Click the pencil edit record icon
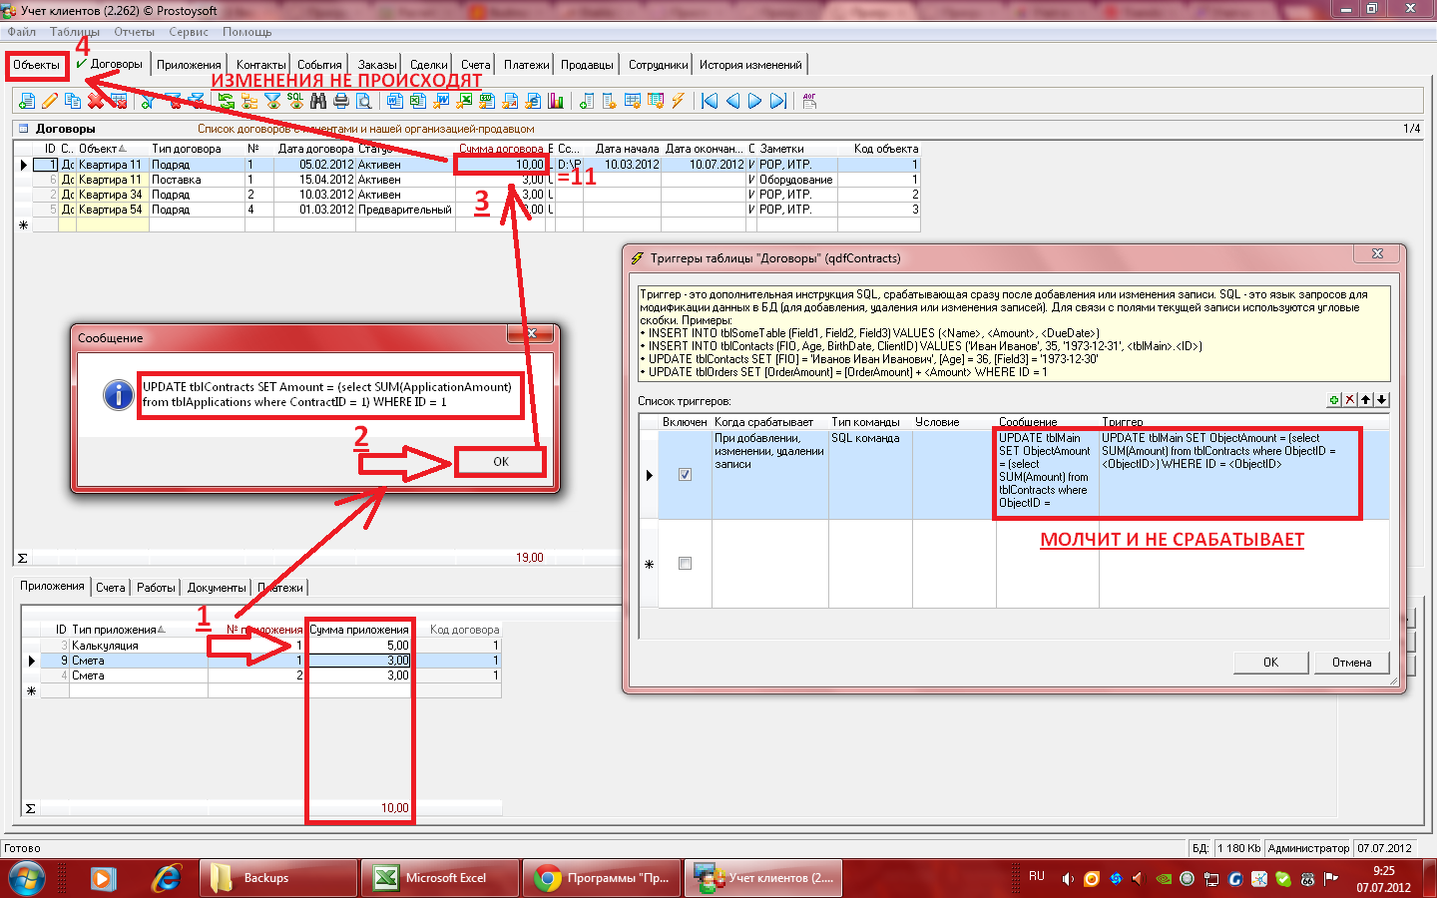1437x898 pixels. pos(50,101)
